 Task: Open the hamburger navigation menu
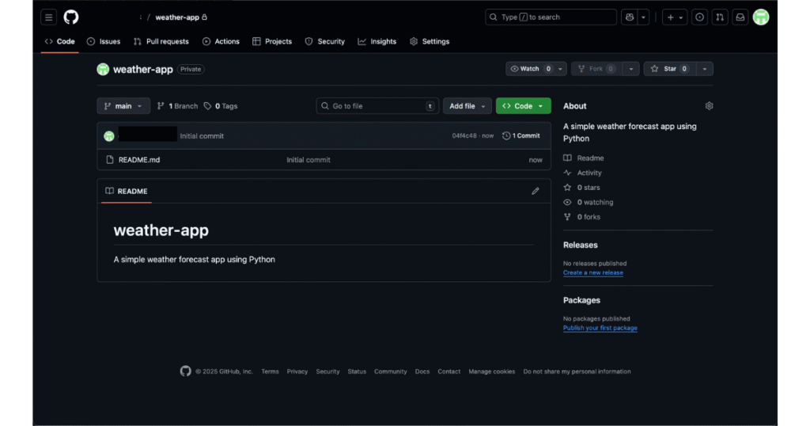[x=48, y=17]
